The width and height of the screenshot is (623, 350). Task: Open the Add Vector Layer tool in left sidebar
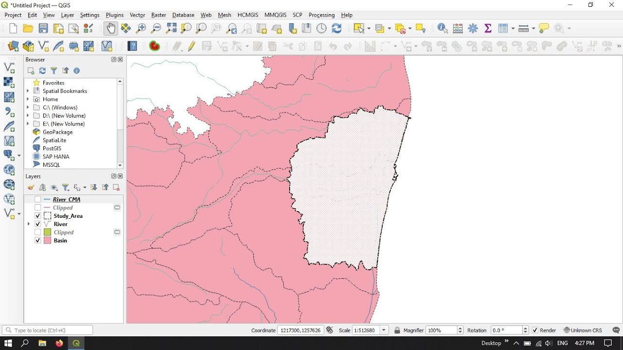9,68
